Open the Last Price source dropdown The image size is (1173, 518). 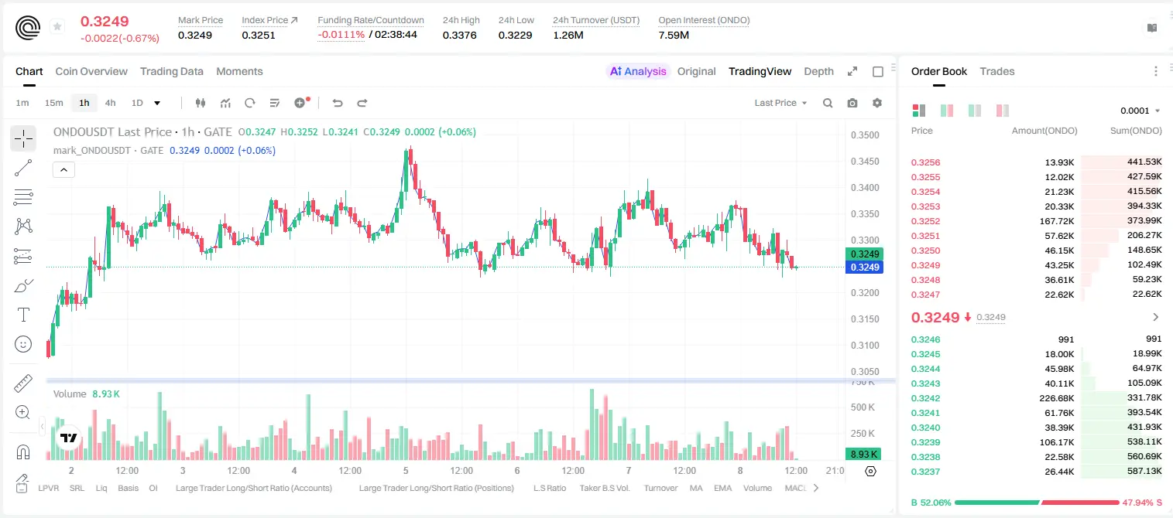coord(780,103)
